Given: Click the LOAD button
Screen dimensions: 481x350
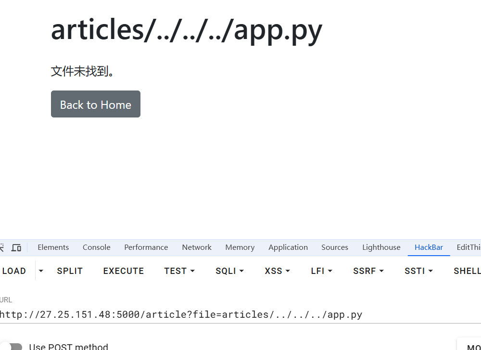Looking at the screenshot, I should tap(14, 271).
